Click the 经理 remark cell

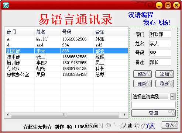[x=100, y=57]
